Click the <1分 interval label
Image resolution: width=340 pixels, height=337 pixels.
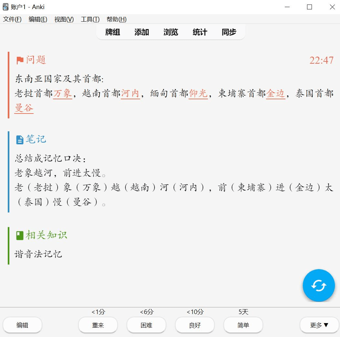pos(98,312)
